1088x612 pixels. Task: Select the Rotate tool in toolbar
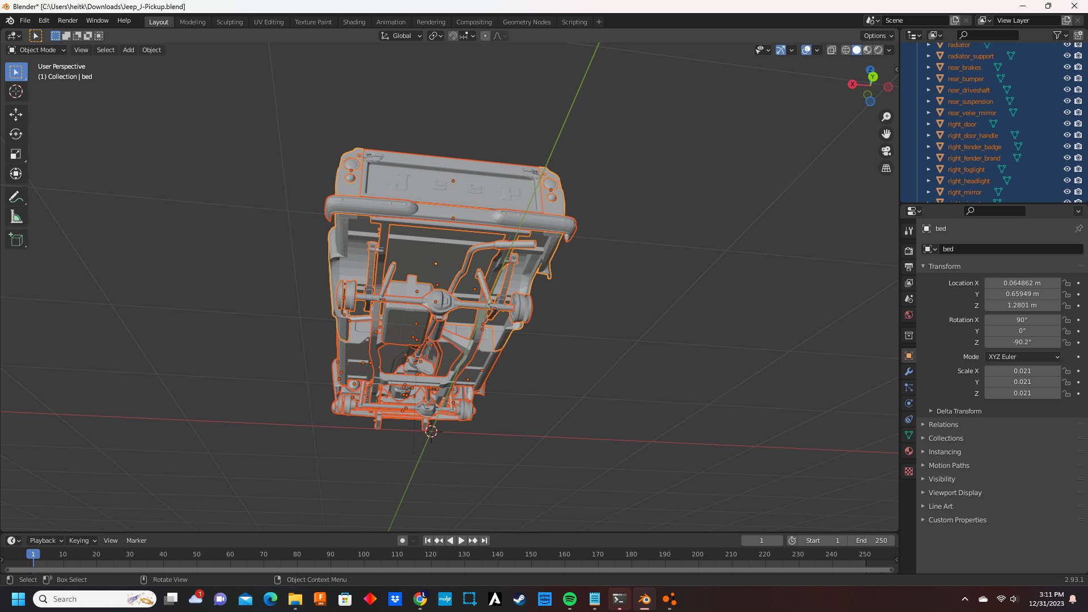point(16,134)
